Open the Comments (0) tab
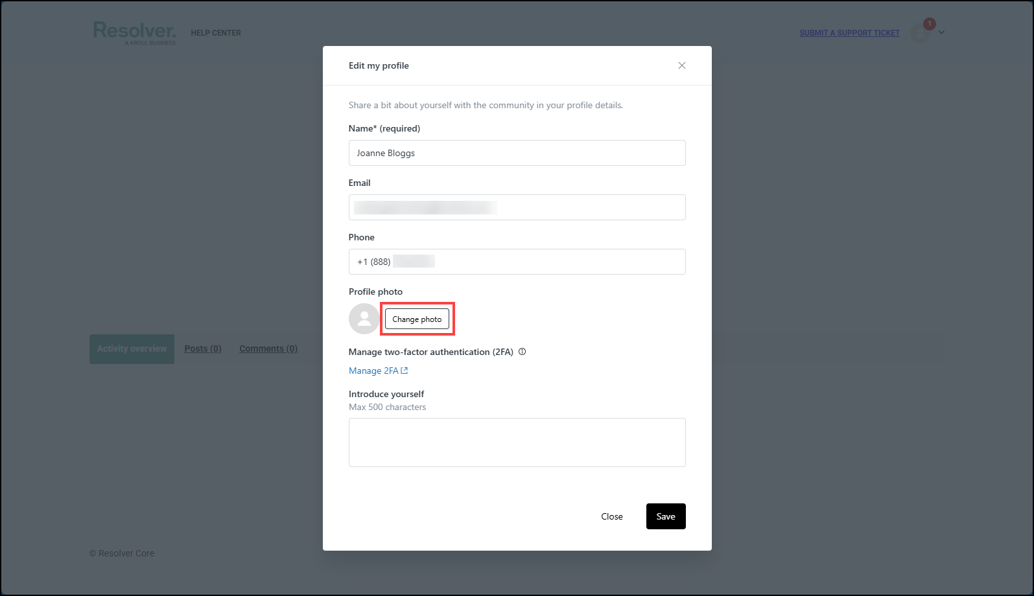Image resolution: width=1034 pixels, height=596 pixels. tap(268, 349)
